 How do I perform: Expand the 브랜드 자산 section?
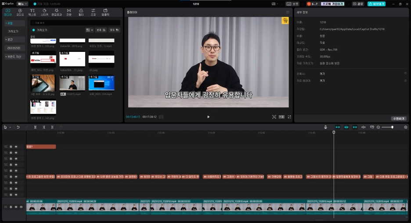click(14, 56)
